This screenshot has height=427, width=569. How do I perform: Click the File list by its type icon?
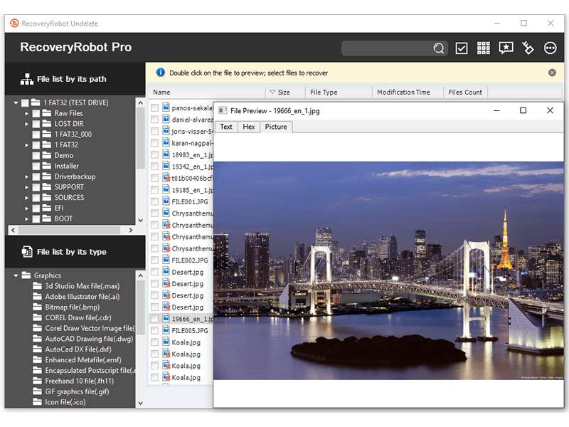click(27, 252)
